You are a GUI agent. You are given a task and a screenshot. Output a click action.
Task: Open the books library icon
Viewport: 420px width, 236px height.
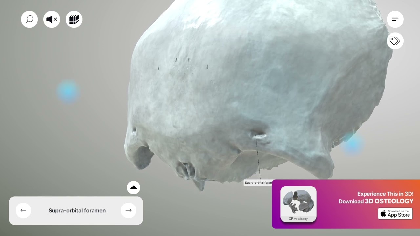(74, 19)
